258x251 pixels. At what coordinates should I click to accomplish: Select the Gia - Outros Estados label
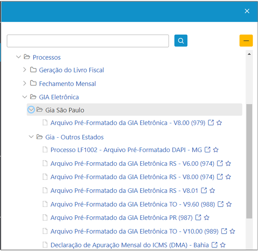[74, 137]
